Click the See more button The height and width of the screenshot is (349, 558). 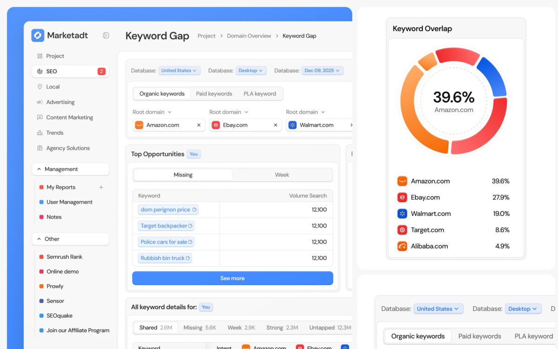(232, 278)
